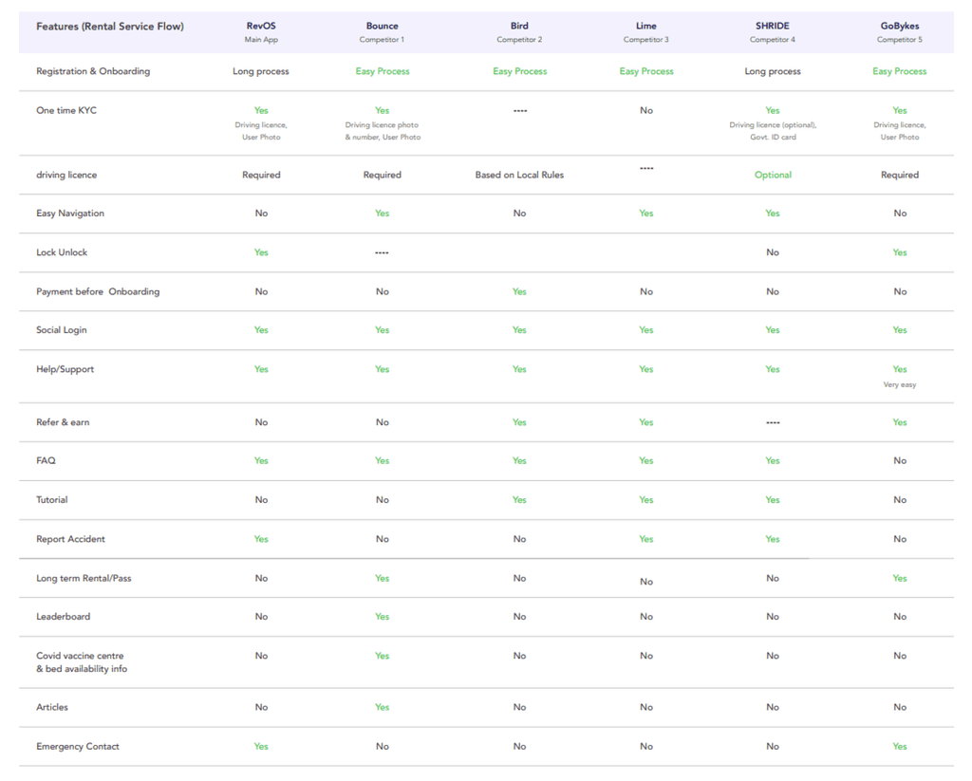The width and height of the screenshot is (972, 781).
Task: Click Bounce 'Easy Process' registration cell
Action: pos(383,71)
